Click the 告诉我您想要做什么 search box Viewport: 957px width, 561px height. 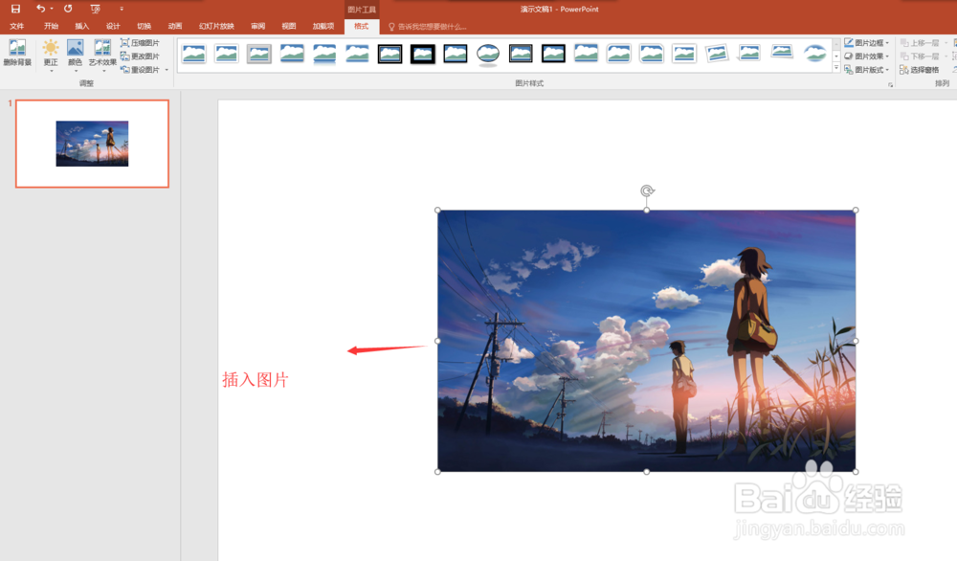click(x=428, y=27)
